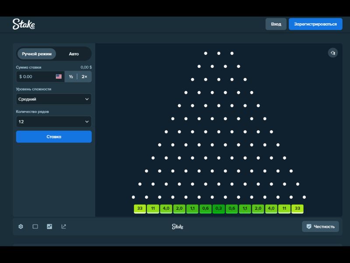
Task: Open the Честность fairness button
Action: 320,227
